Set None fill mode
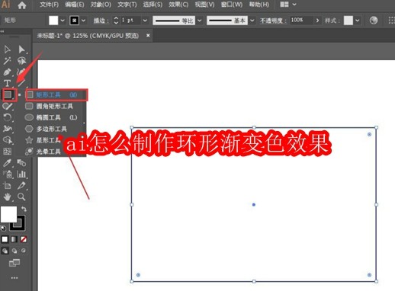The height and width of the screenshot is (291, 395). pyautogui.click(x=24, y=239)
